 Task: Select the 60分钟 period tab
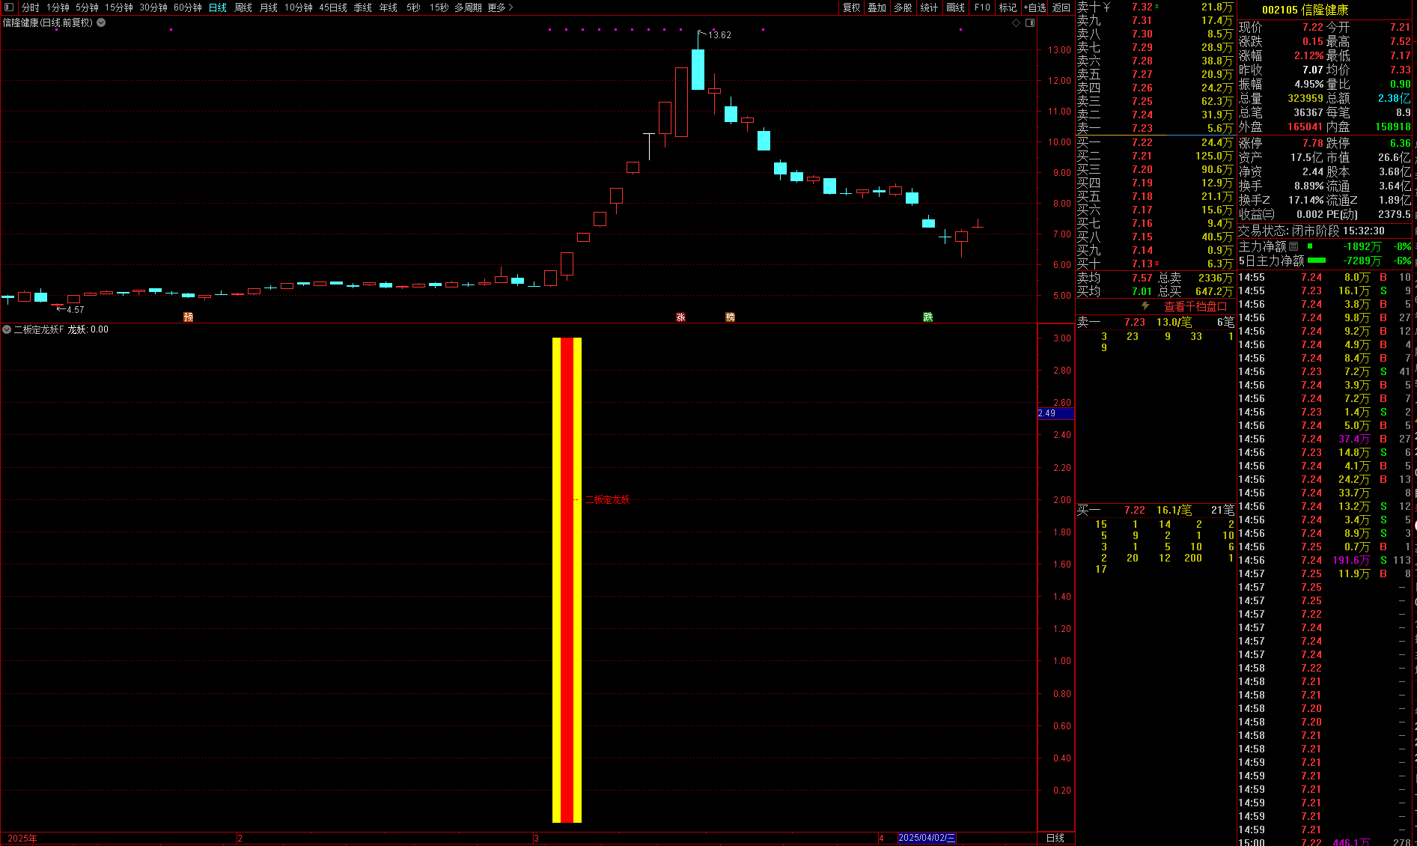[x=188, y=7]
